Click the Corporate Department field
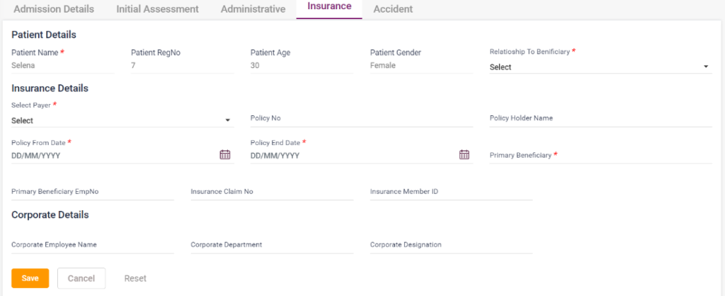The image size is (725, 296). pyautogui.click(x=271, y=245)
